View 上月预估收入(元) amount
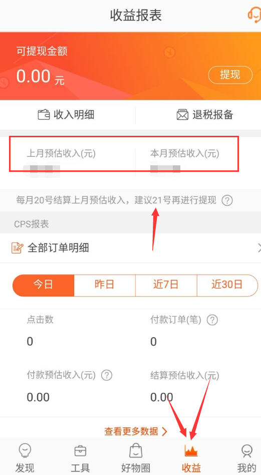Image resolution: width=261 pixels, height=475 pixels. (x=43, y=170)
